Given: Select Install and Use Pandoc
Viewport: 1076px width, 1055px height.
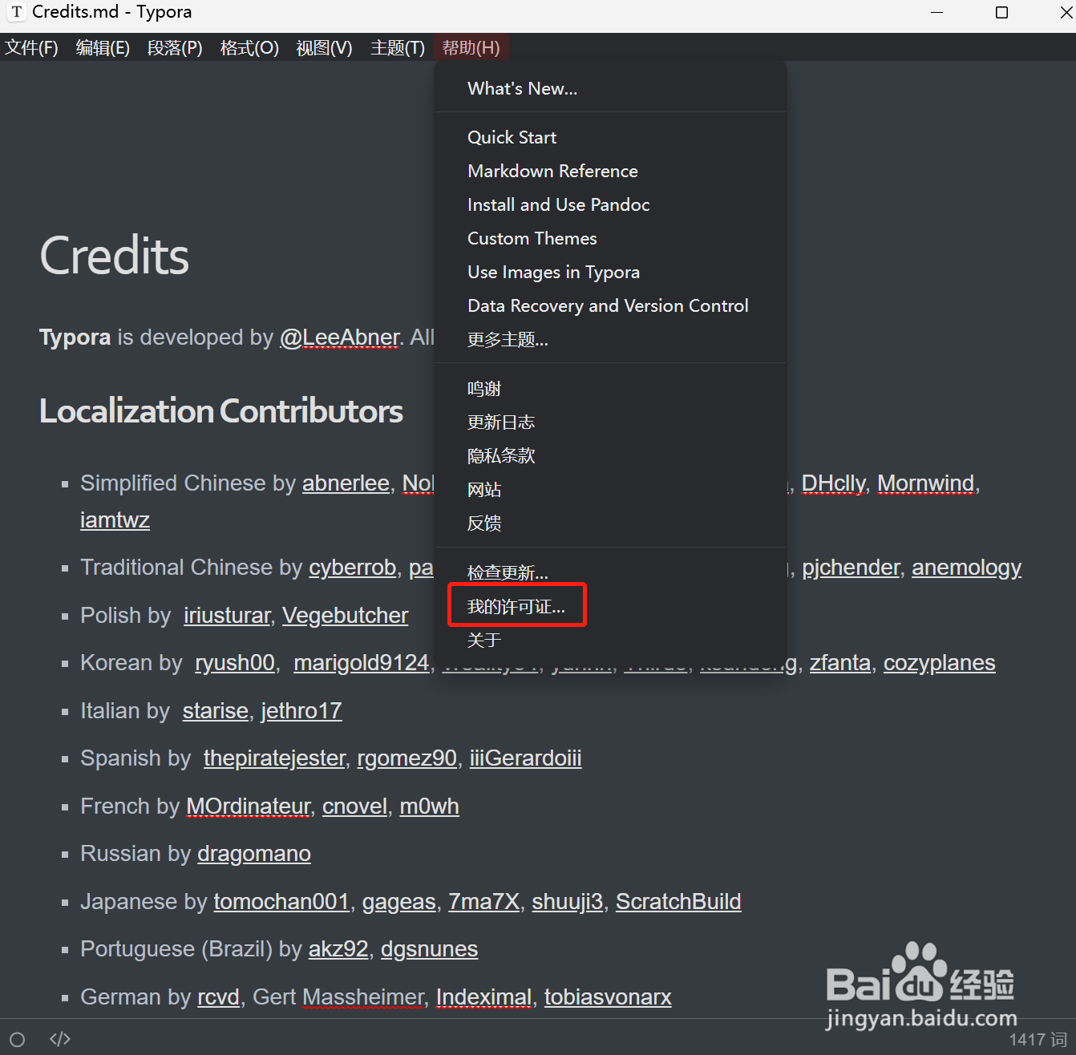Looking at the screenshot, I should [x=610, y=205].
